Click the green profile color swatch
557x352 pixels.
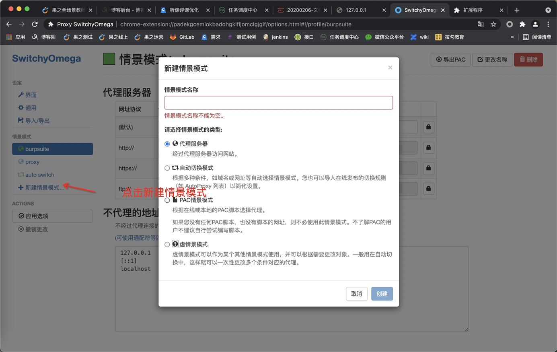[109, 59]
